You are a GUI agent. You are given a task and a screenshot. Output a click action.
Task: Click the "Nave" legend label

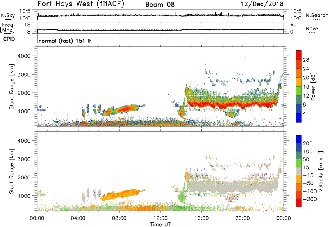(312, 28)
